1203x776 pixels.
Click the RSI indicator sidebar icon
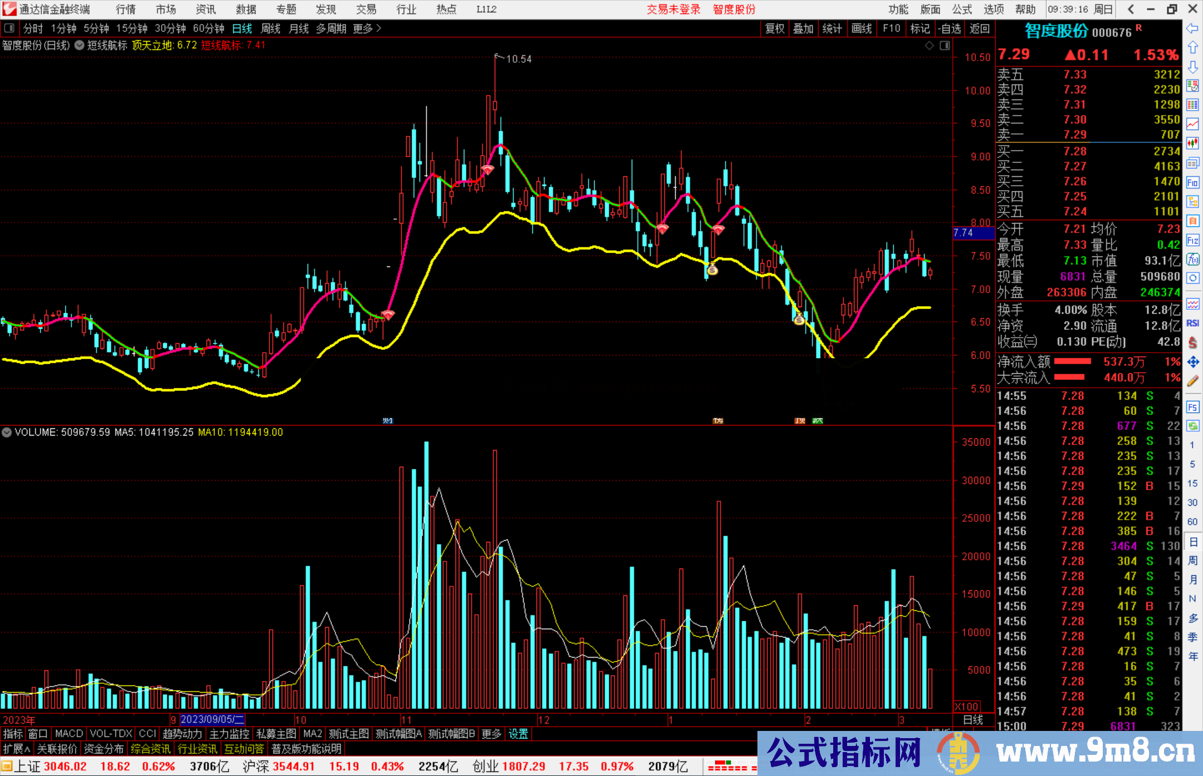tap(1192, 323)
